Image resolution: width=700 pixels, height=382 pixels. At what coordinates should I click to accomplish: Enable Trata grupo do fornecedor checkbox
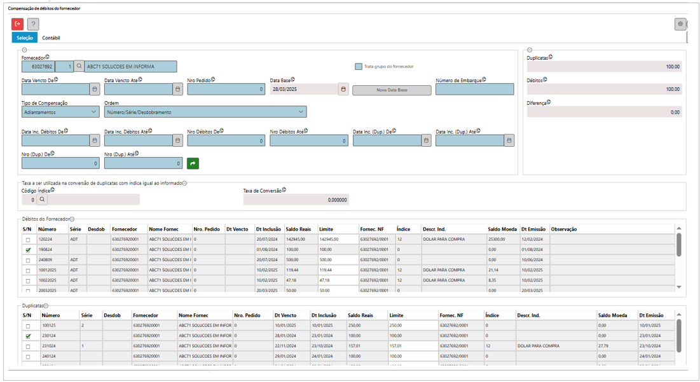(359, 66)
